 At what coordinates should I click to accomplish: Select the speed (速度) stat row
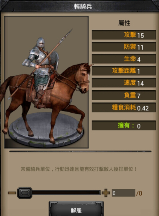pyautogui.click(x=124, y=83)
